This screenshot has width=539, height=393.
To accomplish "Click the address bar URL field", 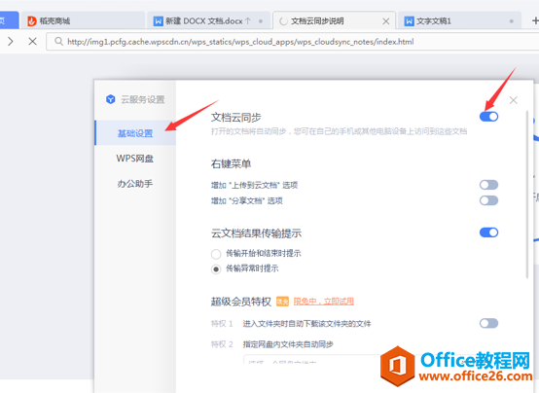I will [x=292, y=42].
